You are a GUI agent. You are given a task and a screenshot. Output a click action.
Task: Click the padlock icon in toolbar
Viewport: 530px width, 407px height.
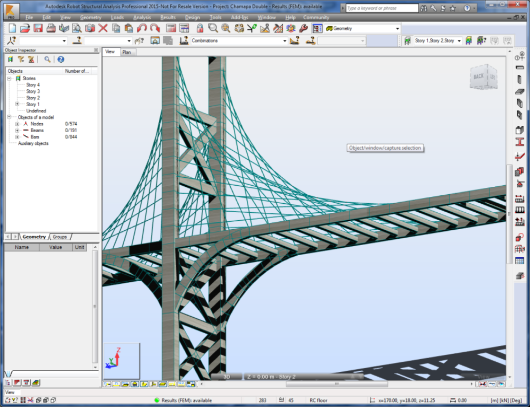pyautogui.click(x=200, y=28)
